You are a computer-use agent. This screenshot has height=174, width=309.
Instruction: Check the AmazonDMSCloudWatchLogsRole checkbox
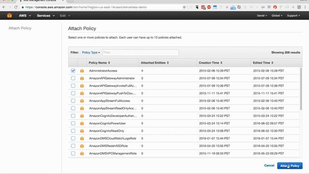[73, 138]
